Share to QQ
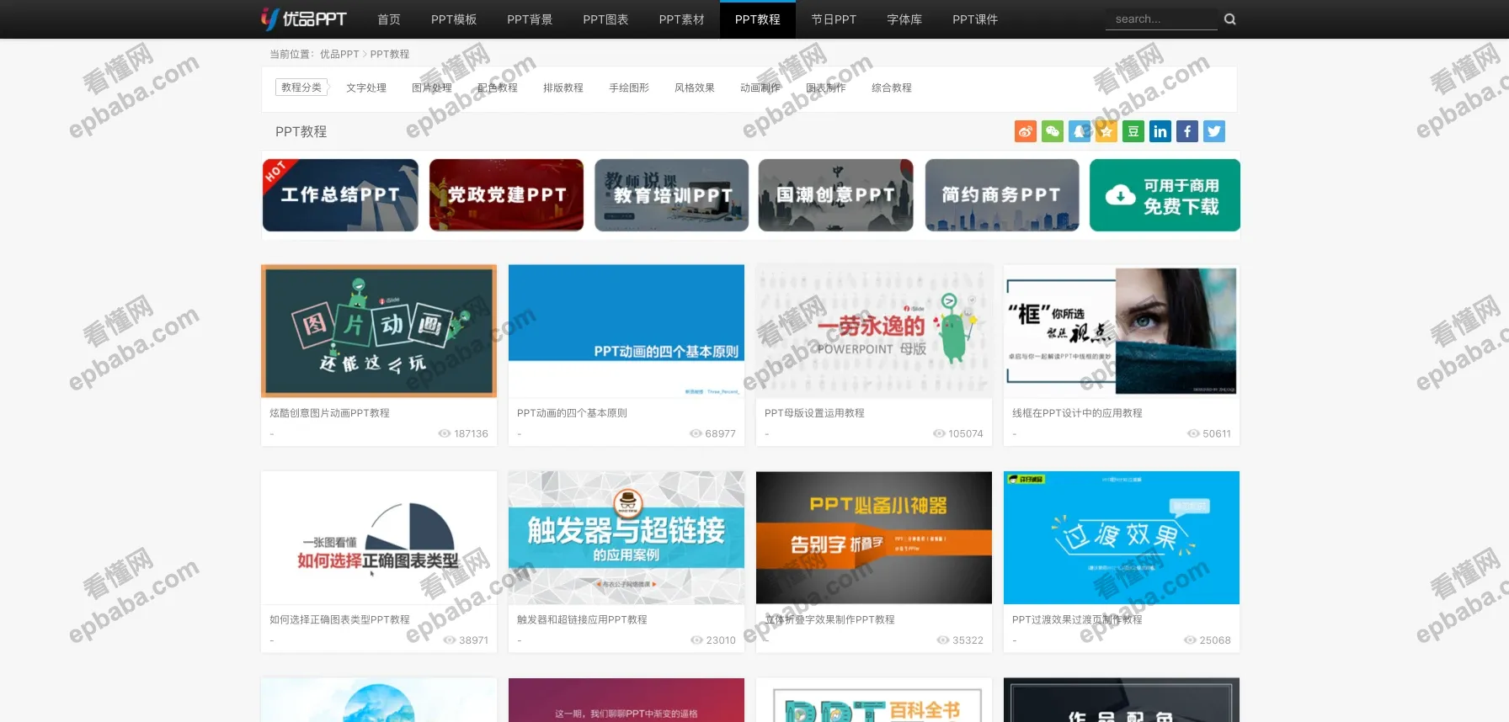Screen dimensions: 1509x722 (1080, 131)
